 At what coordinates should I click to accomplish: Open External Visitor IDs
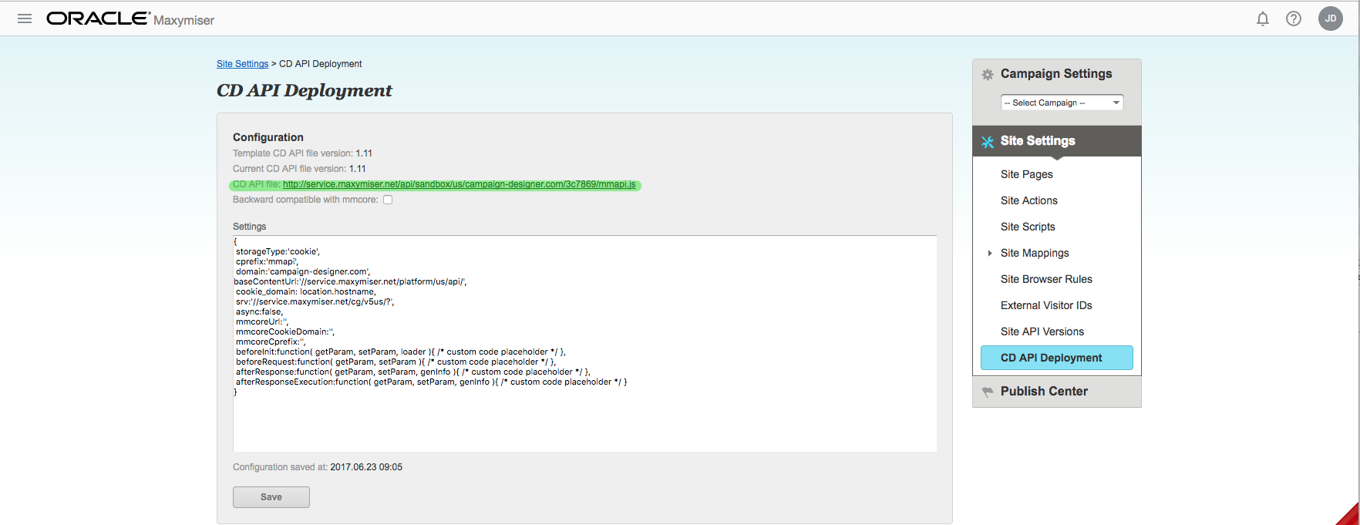[1046, 305]
